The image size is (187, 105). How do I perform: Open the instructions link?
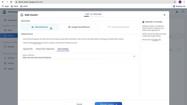point(37,43)
